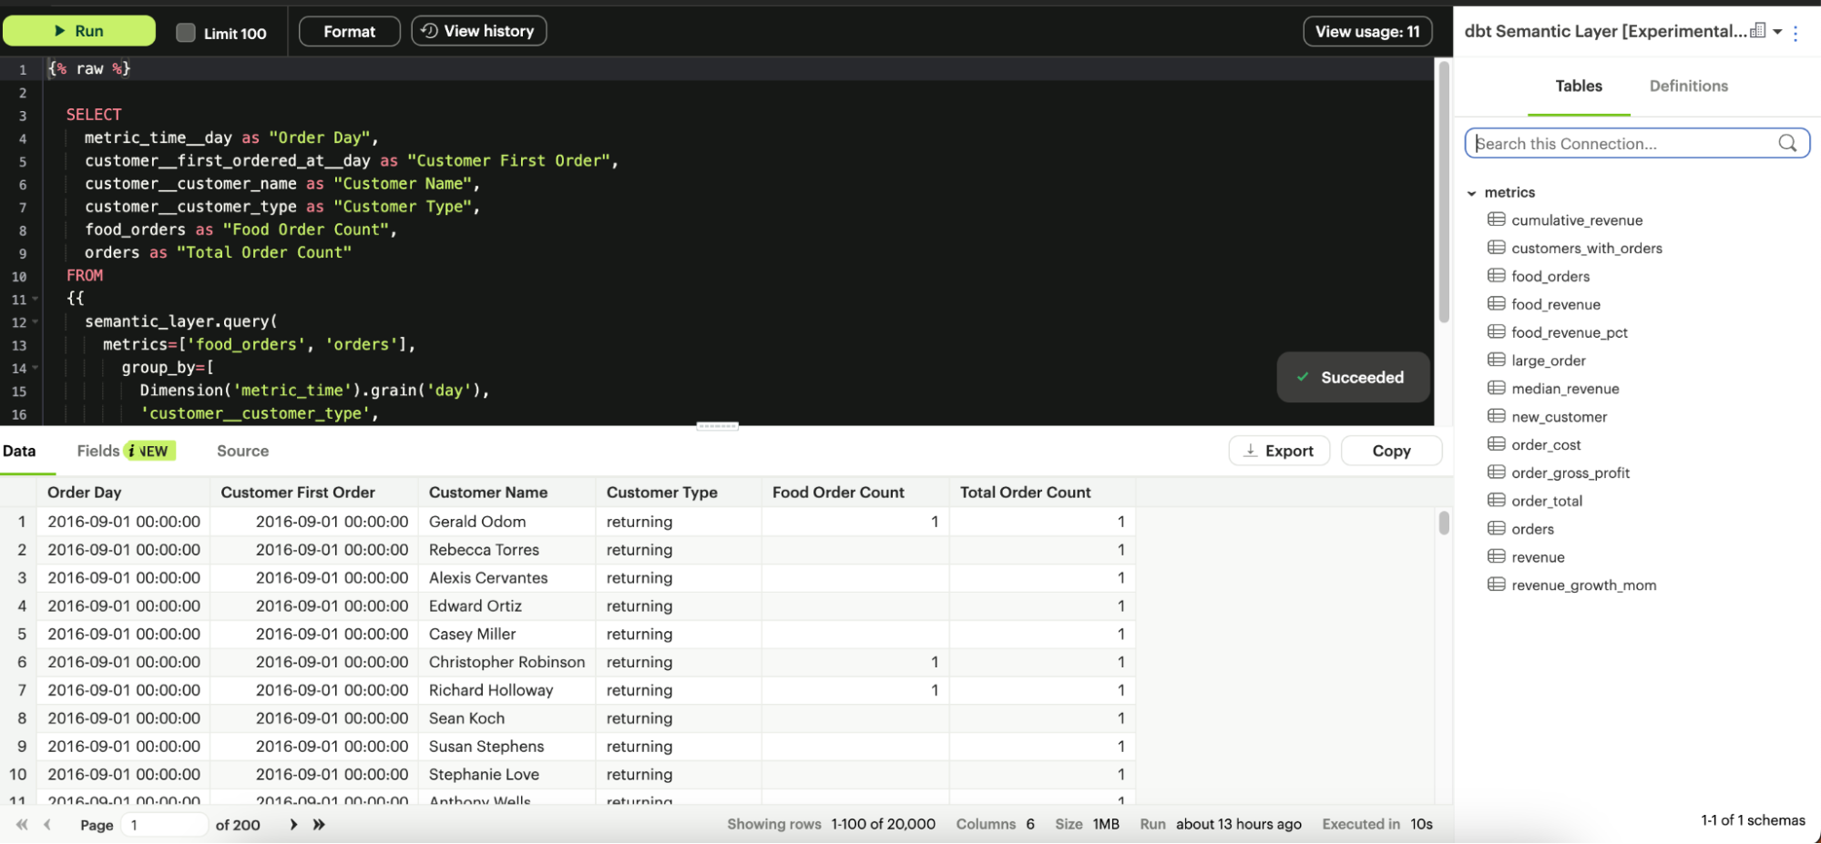
Task: Click the table icon next to revenue_growth_mom
Action: coord(1496,585)
